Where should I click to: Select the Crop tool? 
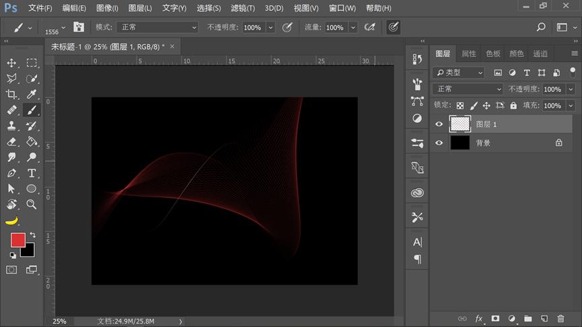11,94
